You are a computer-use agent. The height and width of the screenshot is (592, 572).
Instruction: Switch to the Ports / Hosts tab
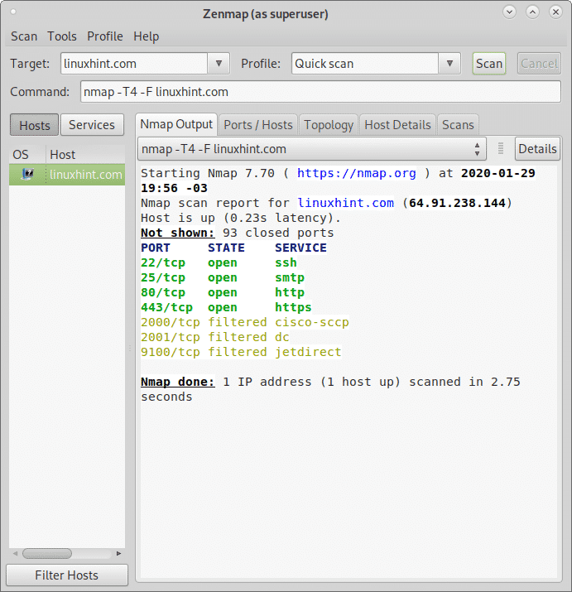[258, 125]
